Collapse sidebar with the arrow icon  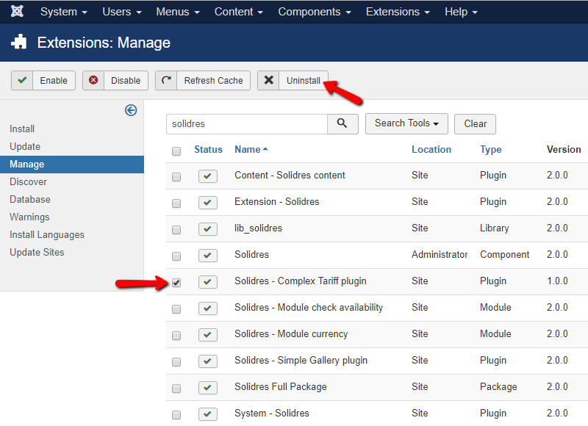[131, 110]
